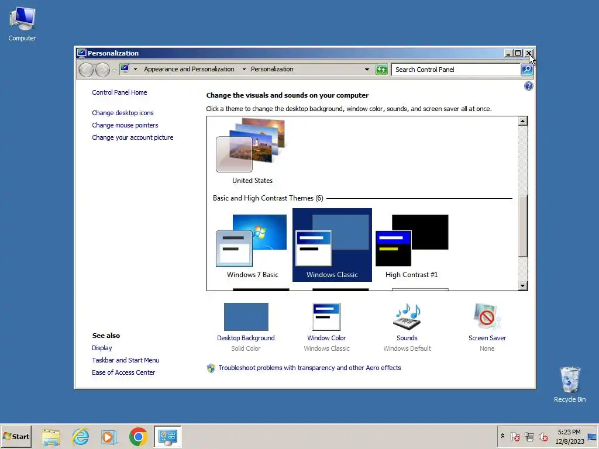Screen dimensions: 599x449
Task: Select the Windows 7 Basic theme
Action: coord(252,245)
